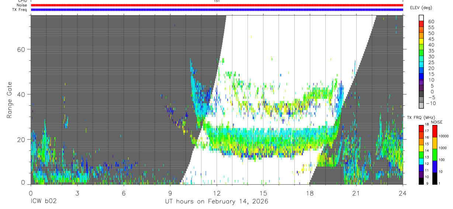Click the TX Freq label above the plot
This screenshot has width=453, height=209.
click(x=20, y=10)
